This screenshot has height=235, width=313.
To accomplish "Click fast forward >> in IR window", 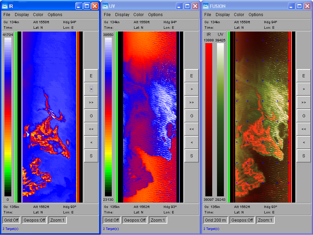I will (x=91, y=102).
